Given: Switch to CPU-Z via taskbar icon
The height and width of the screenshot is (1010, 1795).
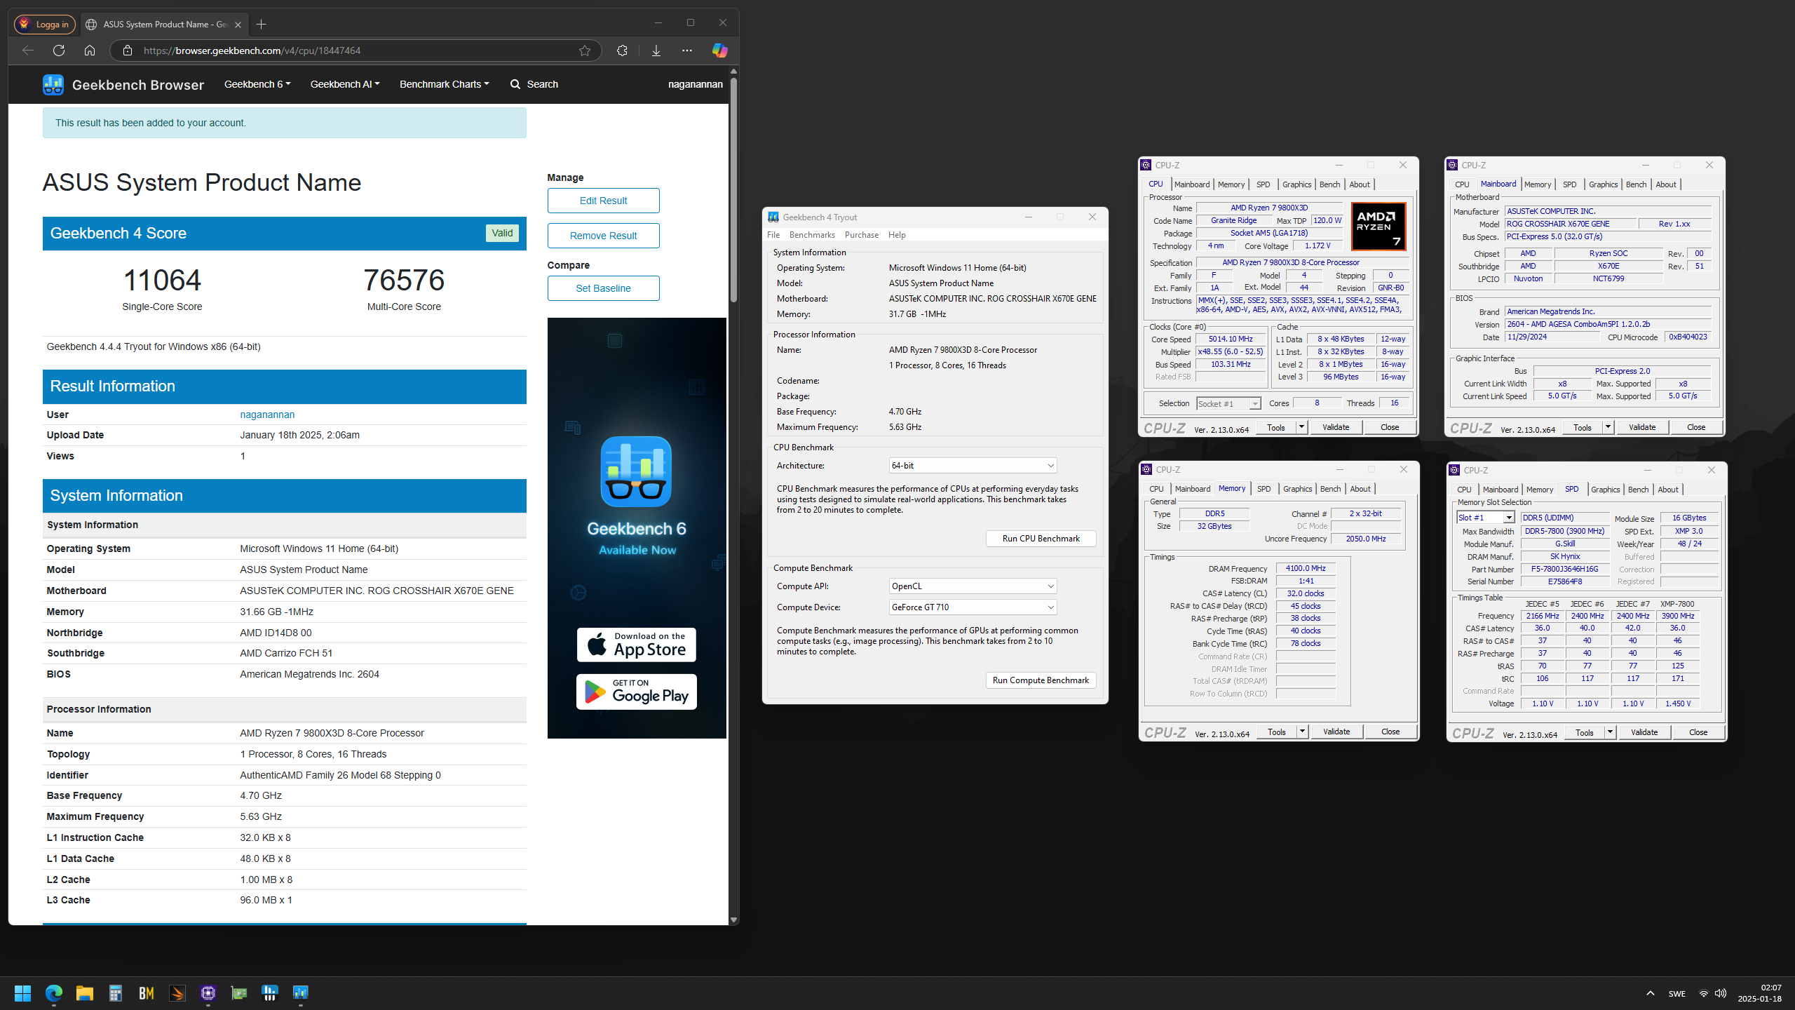Looking at the screenshot, I should coord(208,992).
